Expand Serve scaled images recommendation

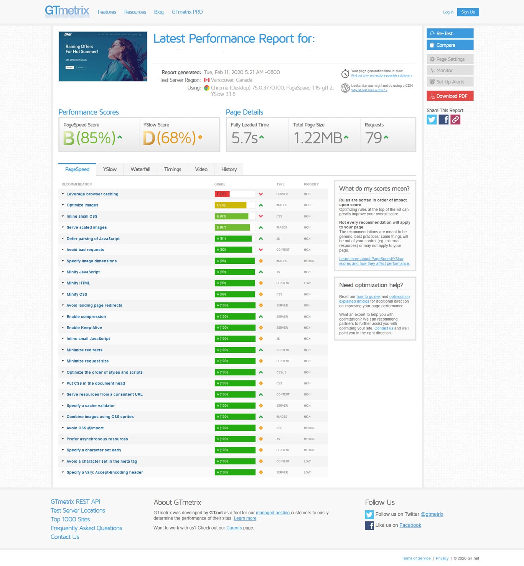pos(86,227)
